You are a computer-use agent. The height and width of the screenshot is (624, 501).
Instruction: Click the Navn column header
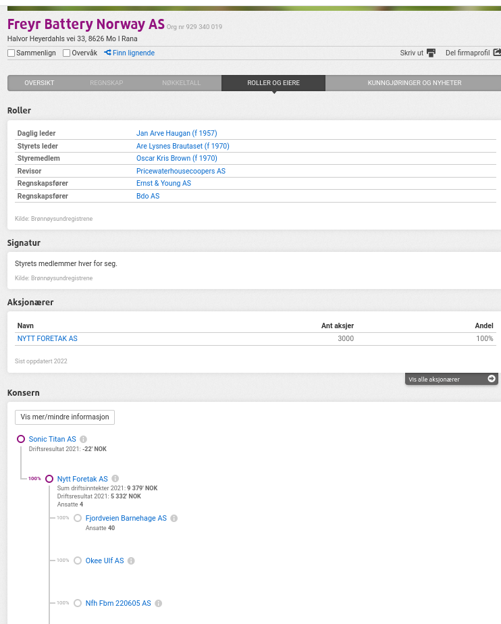click(26, 326)
